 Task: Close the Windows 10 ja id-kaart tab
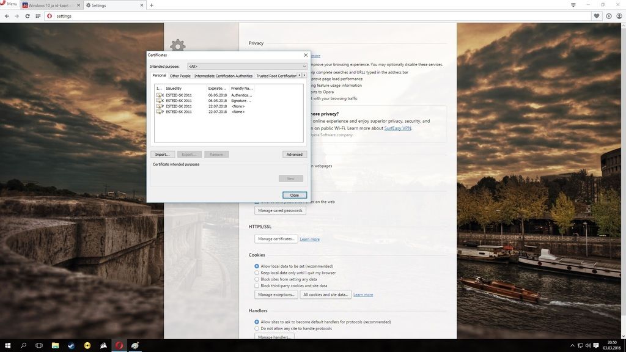(78, 5)
